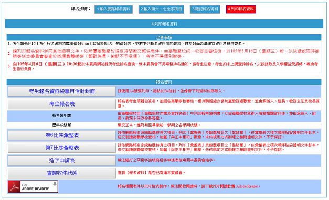
Task: Click the 造字申請表 button
Action: click(x=62, y=160)
